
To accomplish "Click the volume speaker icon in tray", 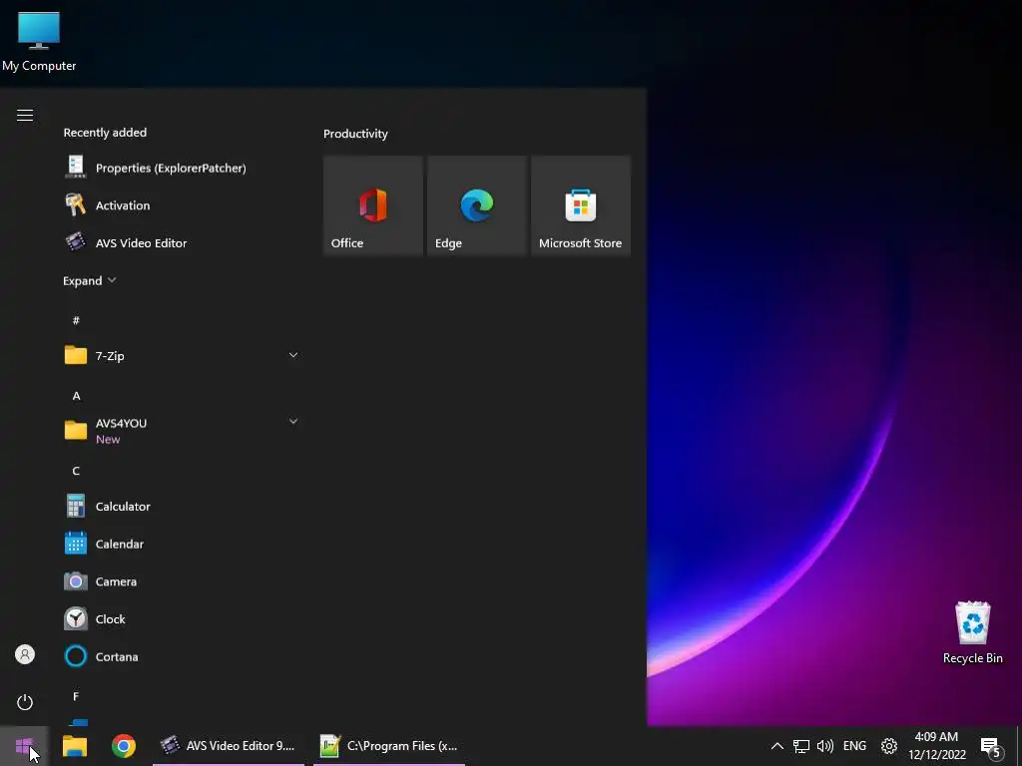I will [825, 746].
